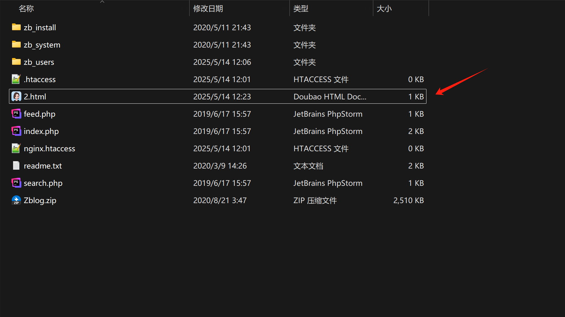Viewport: 565px width, 317px height.
Task: Select the readme.txt file name text
Action: [43, 166]
